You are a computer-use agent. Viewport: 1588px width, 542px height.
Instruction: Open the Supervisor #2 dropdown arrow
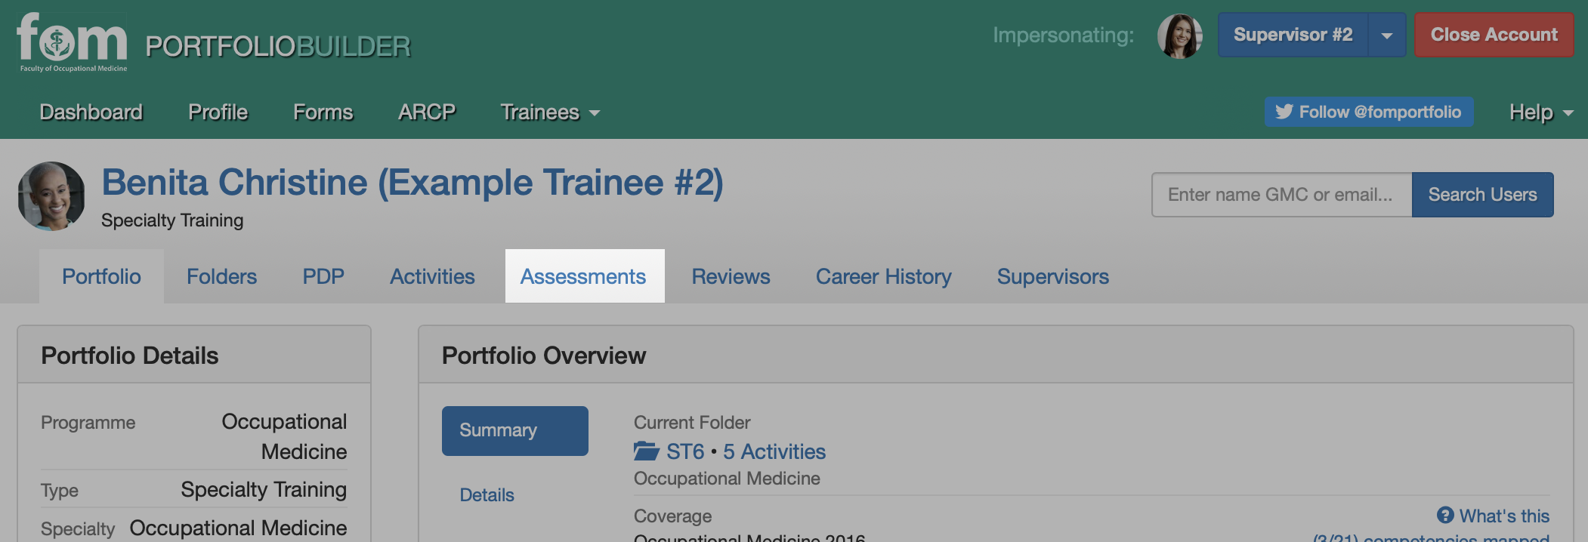[x=1387, y=35]
